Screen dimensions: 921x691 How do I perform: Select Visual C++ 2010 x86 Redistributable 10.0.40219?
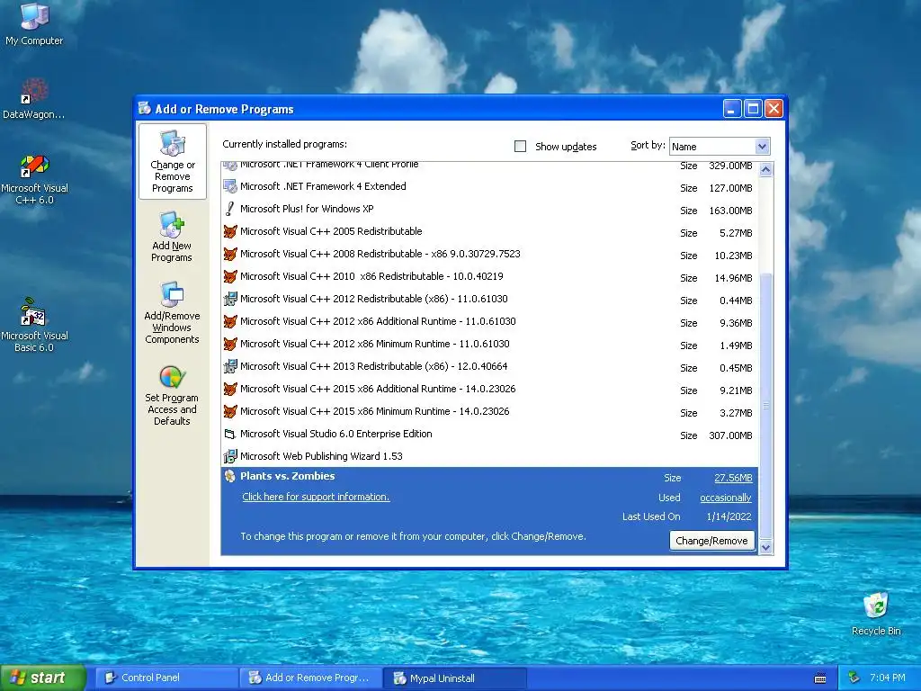(490, 277)
